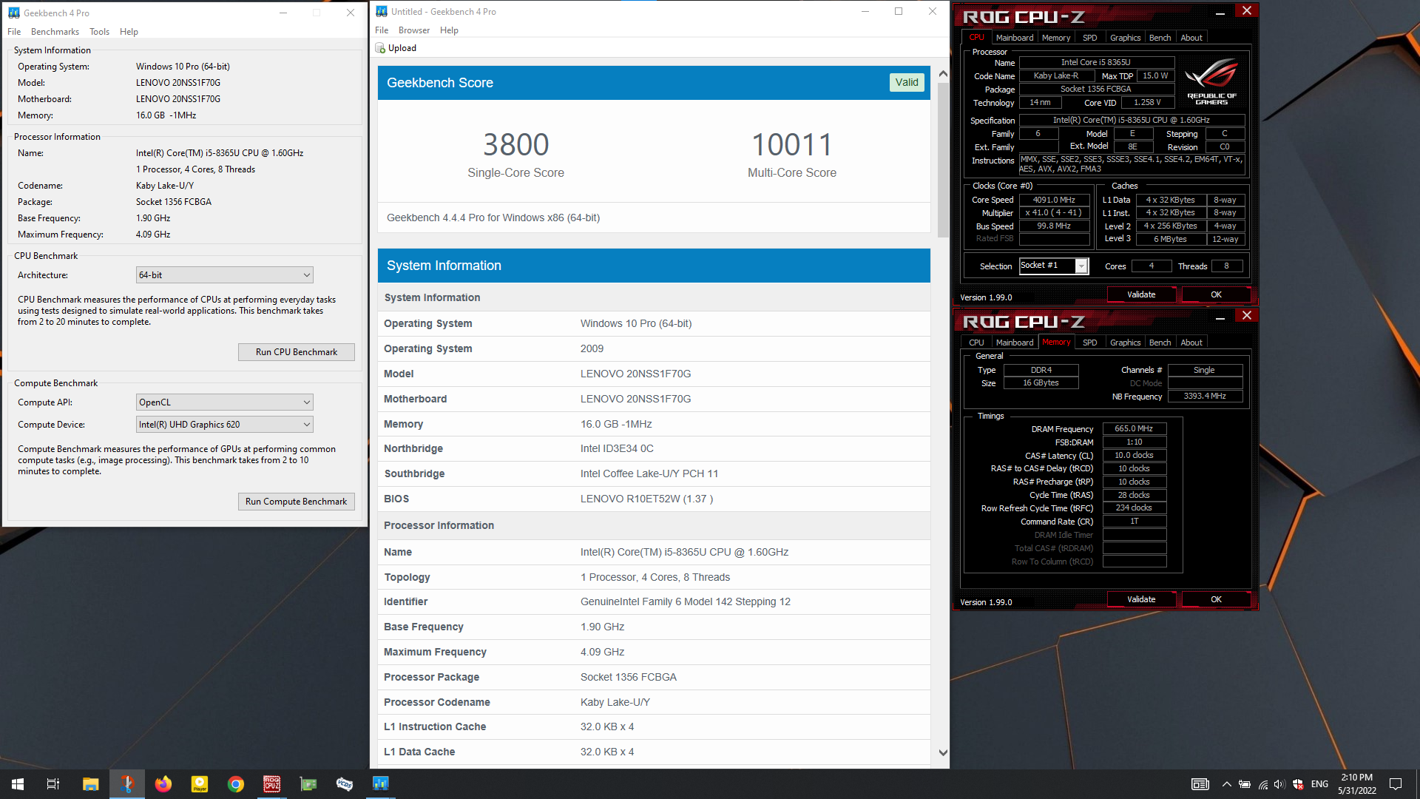Click OK in lower CPU-Z memory window
This screenshot has width=1420, height=799.
1216,599
